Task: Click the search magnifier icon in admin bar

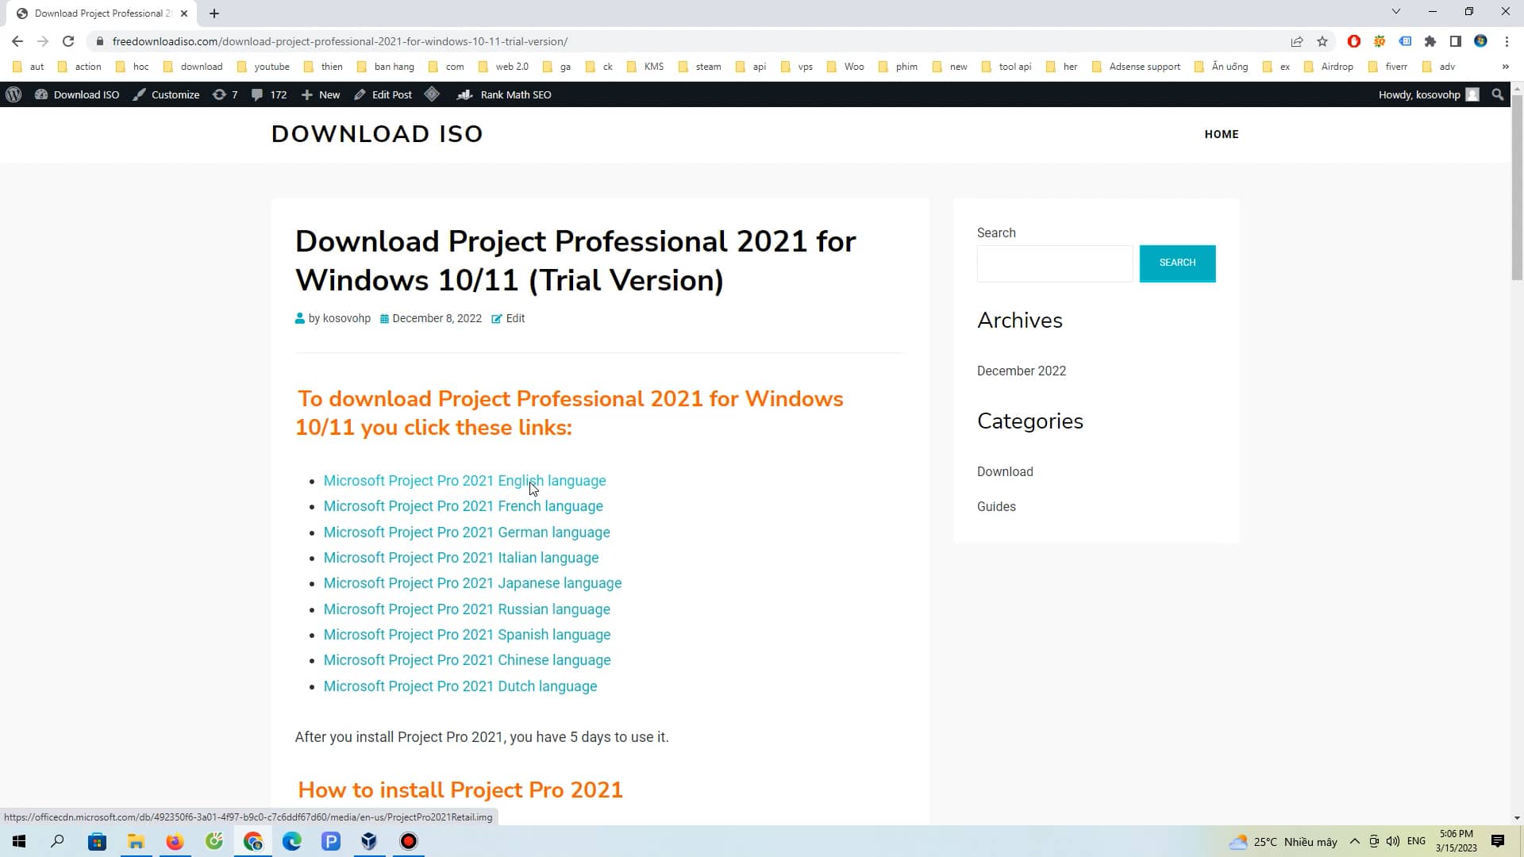Action: 1498,94
